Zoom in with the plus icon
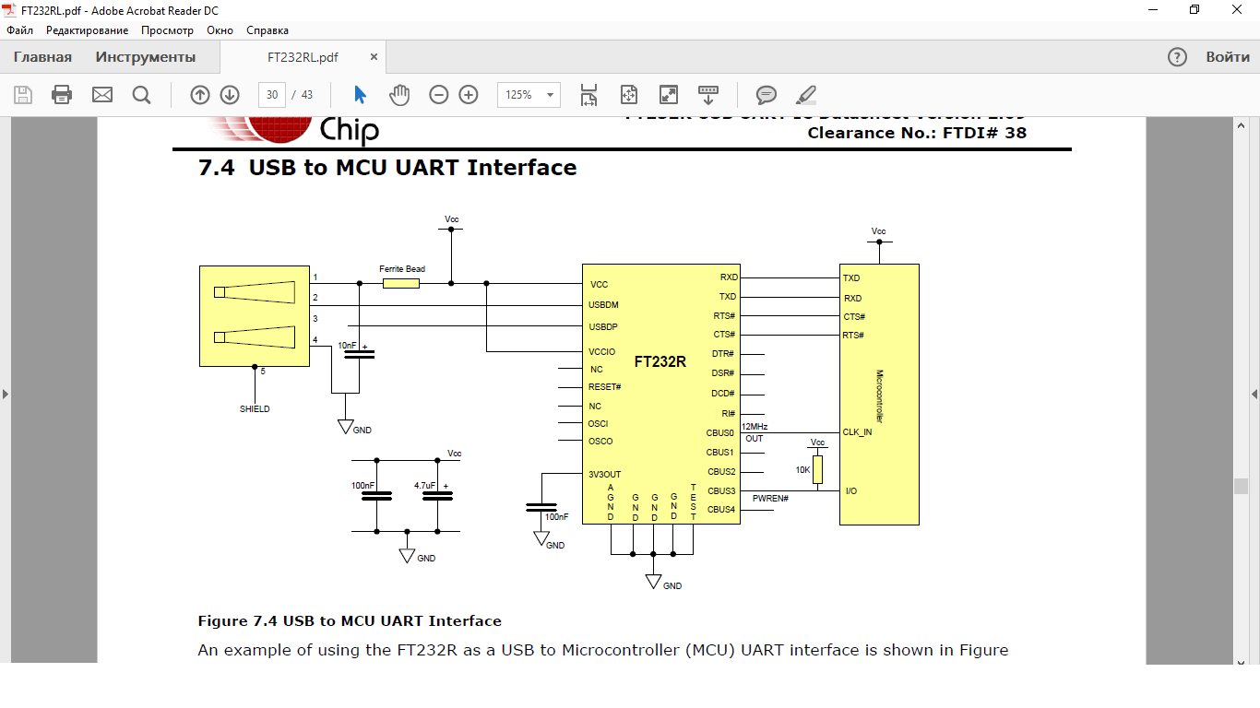This screenshot has width=1260, height=708. (x=469, y=95)
